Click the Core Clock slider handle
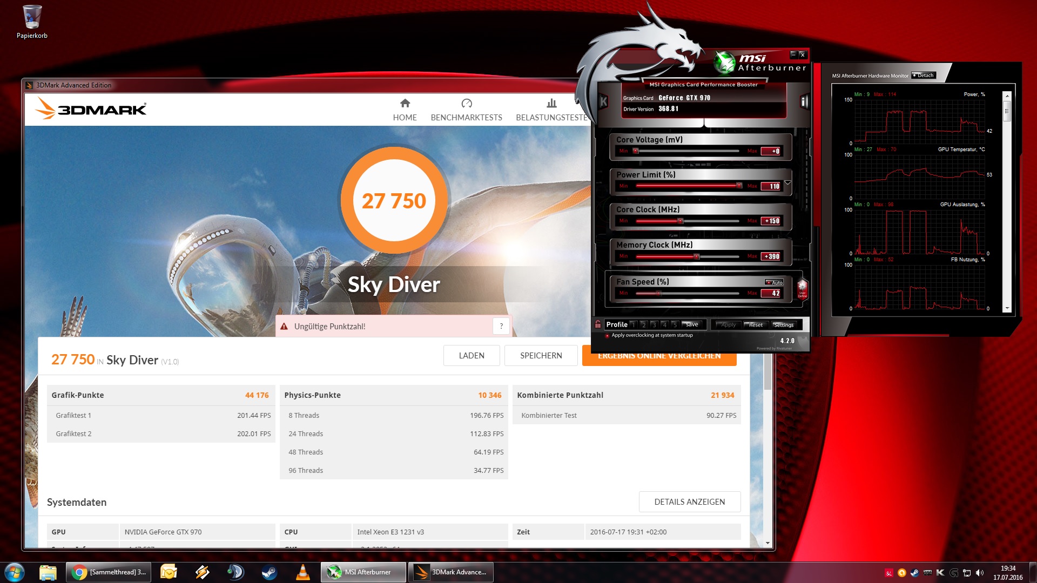Image resolution: width=1037 pixels, height=583 pixels. 681,221
